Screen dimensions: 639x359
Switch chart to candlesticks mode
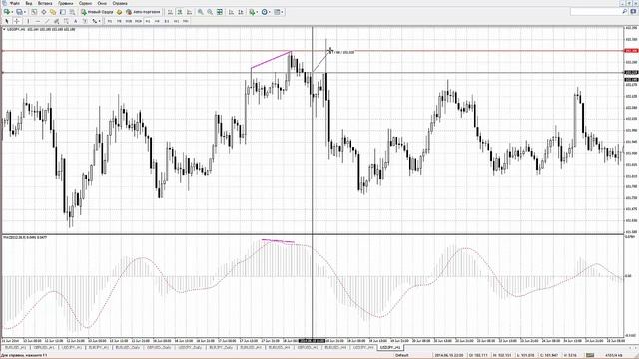pyautogui.click(x=180, y=12)
